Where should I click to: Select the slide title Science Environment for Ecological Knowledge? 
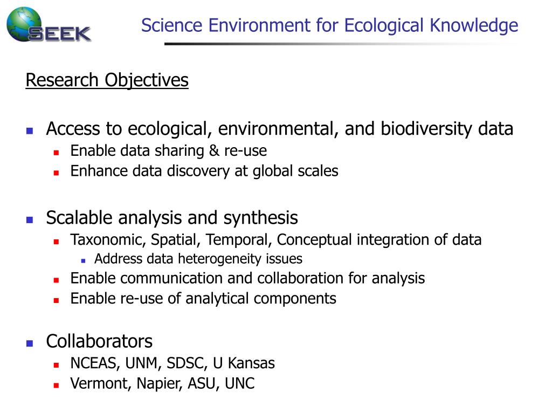tap(329, 26)
